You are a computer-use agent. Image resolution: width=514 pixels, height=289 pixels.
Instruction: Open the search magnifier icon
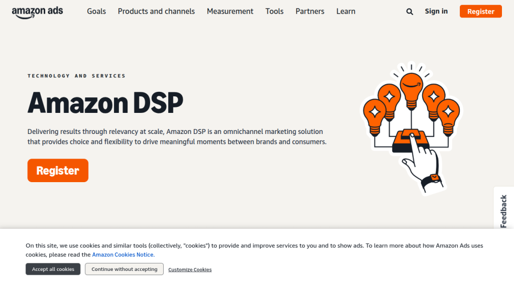(x=410, y=12)
